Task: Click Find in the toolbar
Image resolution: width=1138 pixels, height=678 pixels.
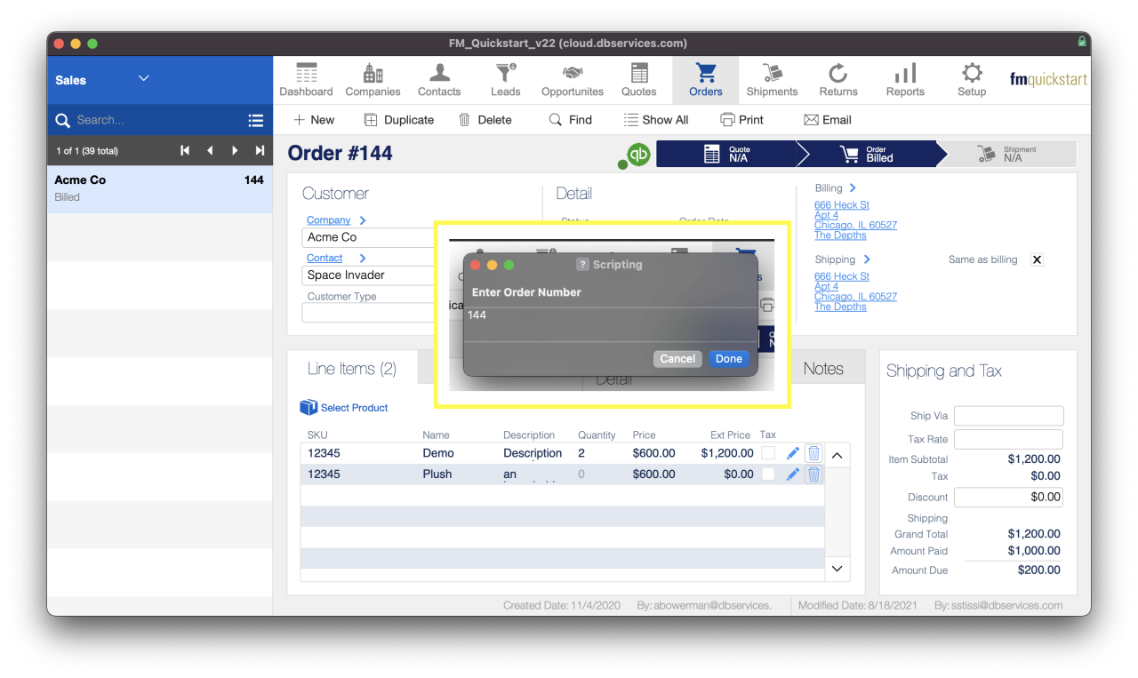Action: [x=571, y=120]
